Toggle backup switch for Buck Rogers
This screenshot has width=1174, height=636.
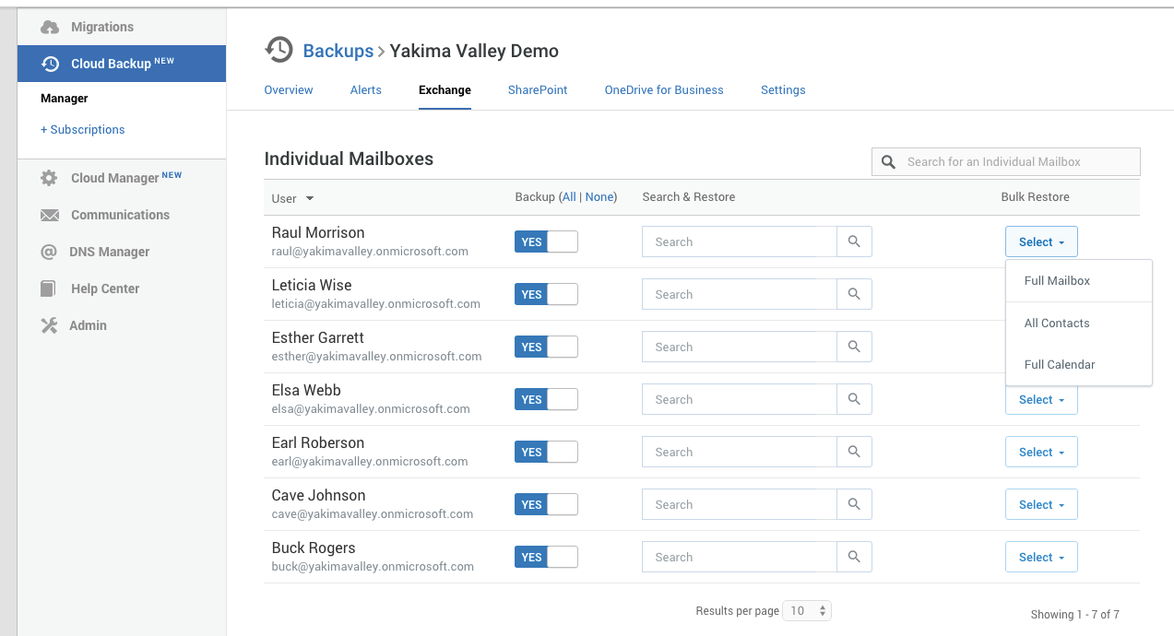[546, 557]
